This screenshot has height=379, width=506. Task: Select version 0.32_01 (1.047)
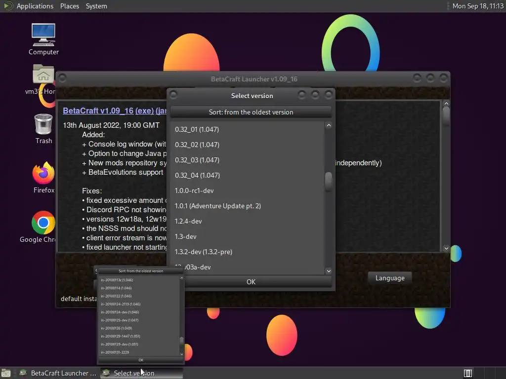pyautogui.click(x=247, y=129)
